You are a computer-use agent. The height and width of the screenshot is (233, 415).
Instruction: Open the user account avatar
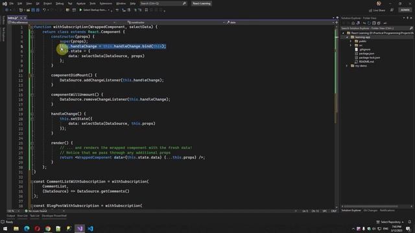click(x=379, y=3)
